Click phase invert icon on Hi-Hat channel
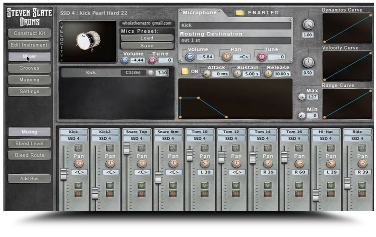Viewport: 376px width, 237px height. pos(330,148)
